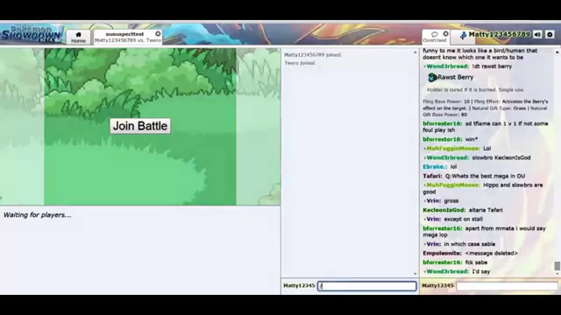This screenshot has width=561, height=315.
Task: Click message 'except on stall'
Action: (463, 219)
